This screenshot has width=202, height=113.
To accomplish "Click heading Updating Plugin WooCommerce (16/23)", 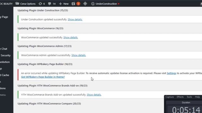I will point(40,28).
